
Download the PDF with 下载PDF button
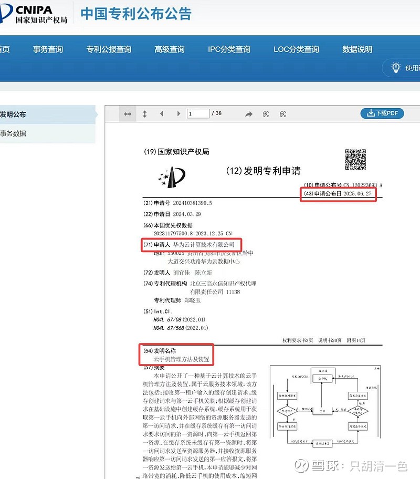point(382,113)
